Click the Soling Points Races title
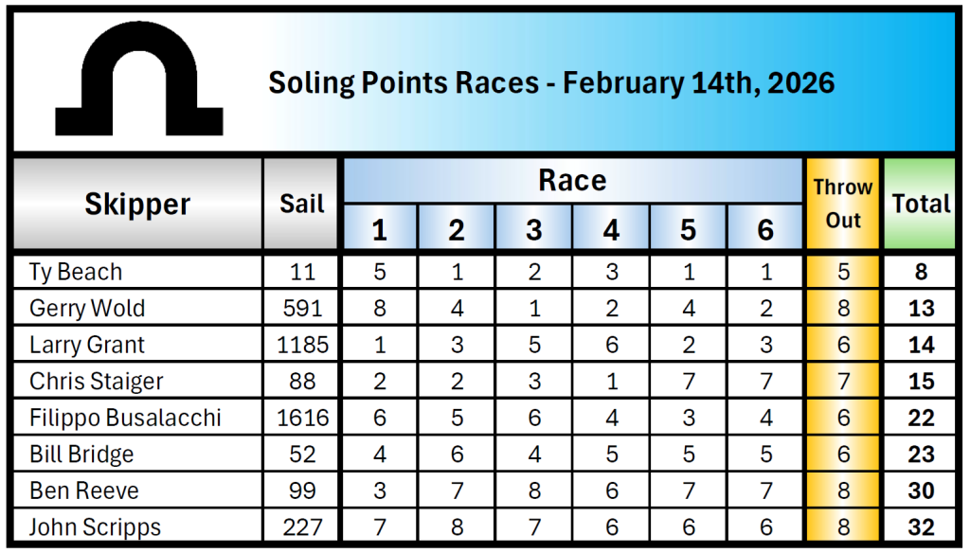The image size is (970, 553). click(x=551, y=82)
